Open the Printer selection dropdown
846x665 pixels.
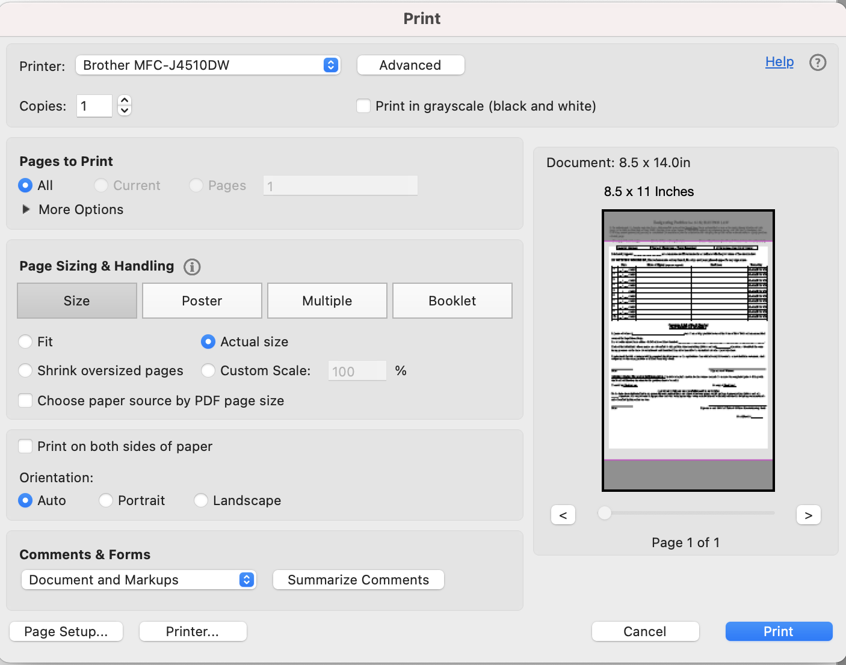(x=208, y=65)
